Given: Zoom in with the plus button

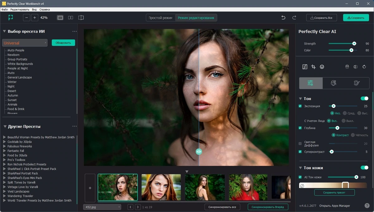Looking at the screenshot, I should tap(35, 18).
